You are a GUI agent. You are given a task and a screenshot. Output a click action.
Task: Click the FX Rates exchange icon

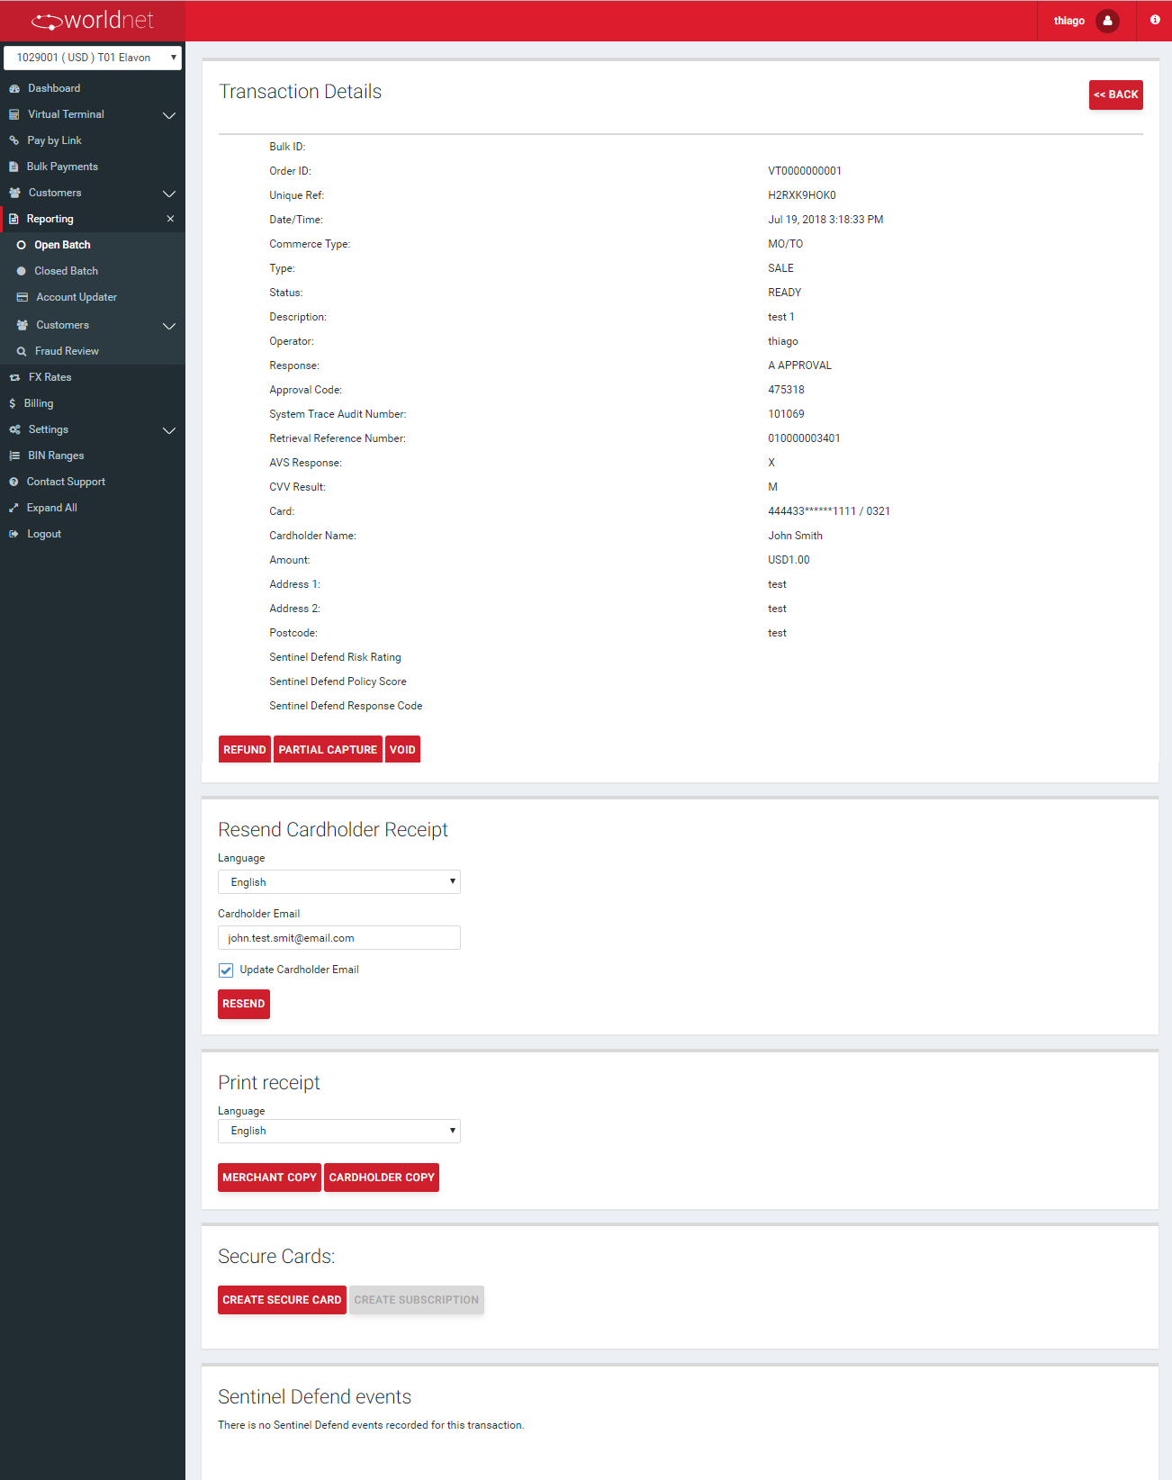pyautogui.click(x=14, y=377)
